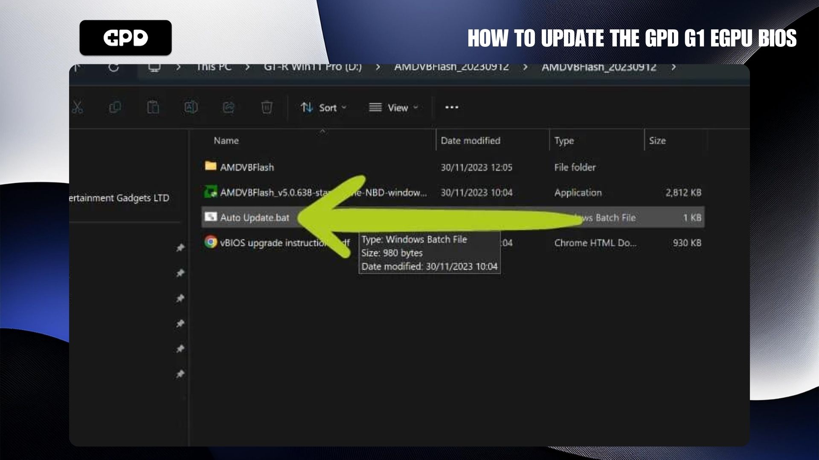Click the Rename icon in toolbar

pos(191,107)
